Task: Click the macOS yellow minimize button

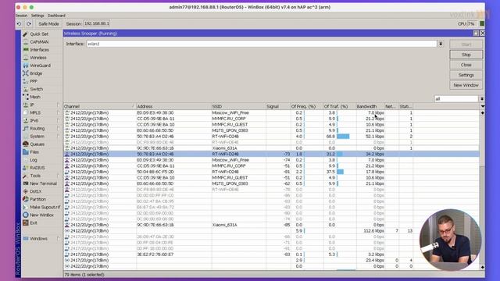Action: [x=25, y=7]
